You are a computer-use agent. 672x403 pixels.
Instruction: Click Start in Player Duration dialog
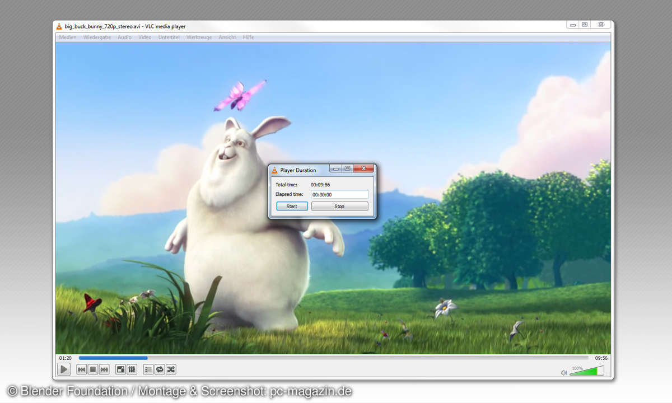tap(292, 207)
